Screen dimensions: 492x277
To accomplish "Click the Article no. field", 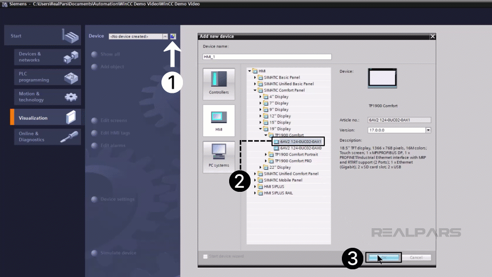I will [x=399, y=120].
